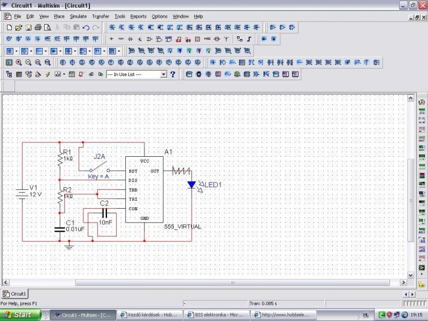Select the Circuit1 sheet tab
This screenshot has width=428, height=321.
point(14,294)
